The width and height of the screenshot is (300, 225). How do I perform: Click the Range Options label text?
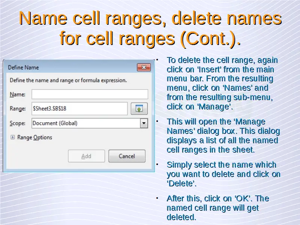34,138
